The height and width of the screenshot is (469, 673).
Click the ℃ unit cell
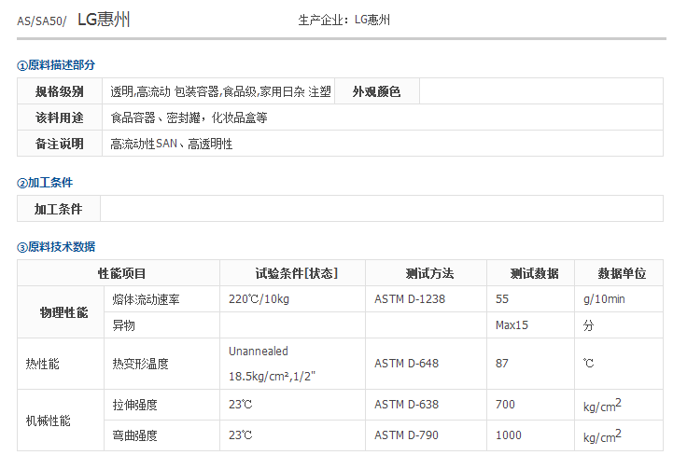[x=619, y=364]
